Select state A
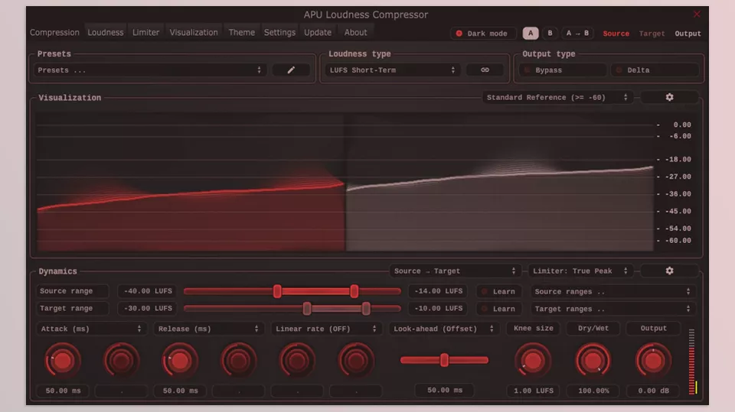Screen dimensions: 735x412 coord(531,33)
